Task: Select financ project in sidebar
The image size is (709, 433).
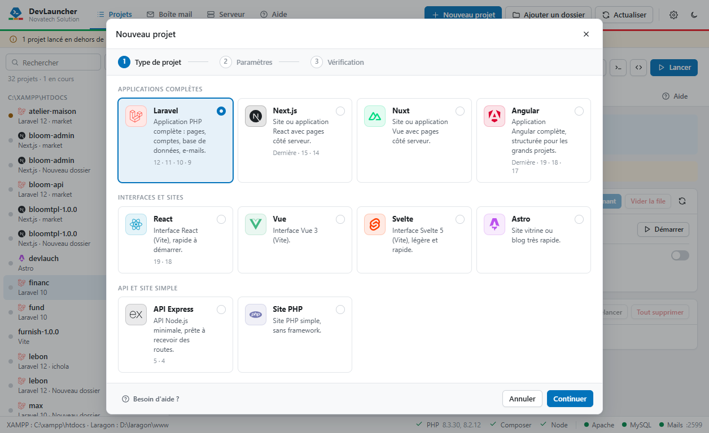Action: tap(55, 288)
